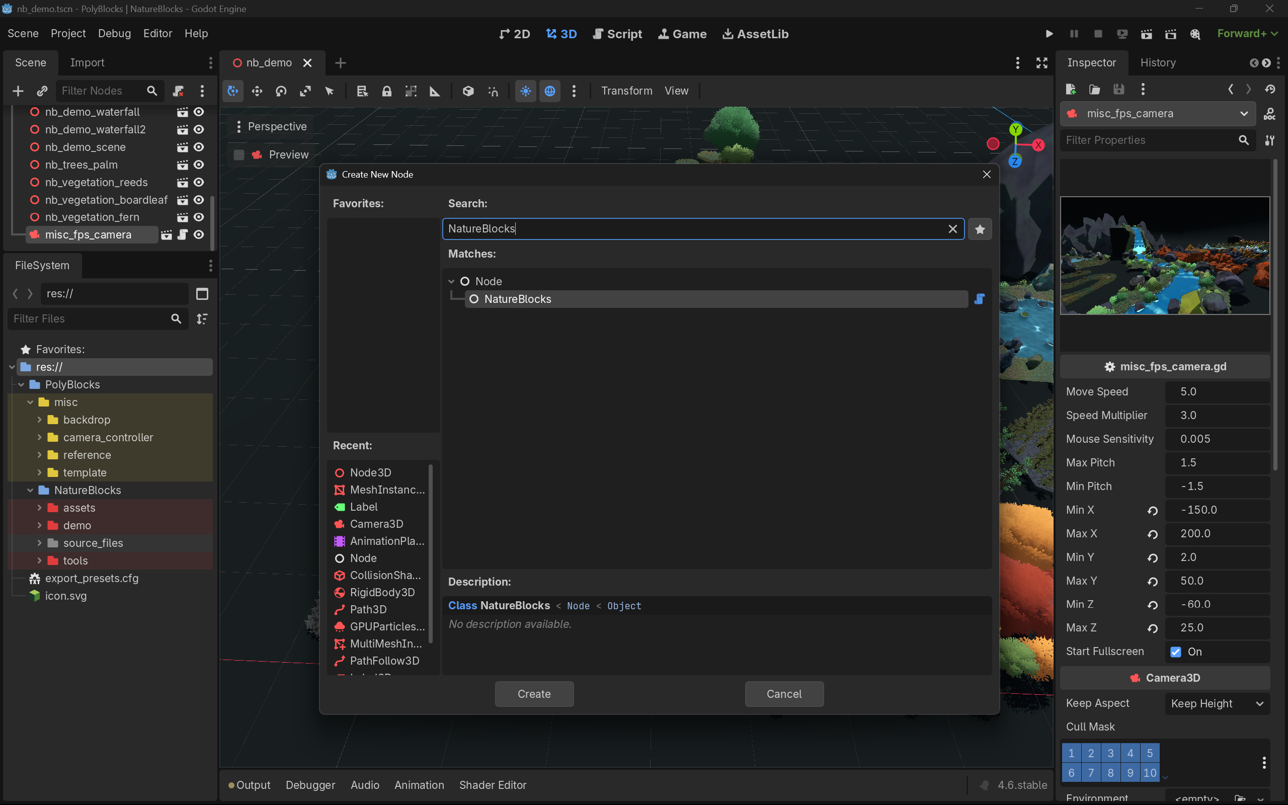Open the Perspective view menu
Viewport: 1288px width, 805px height.
click(272, 127)
